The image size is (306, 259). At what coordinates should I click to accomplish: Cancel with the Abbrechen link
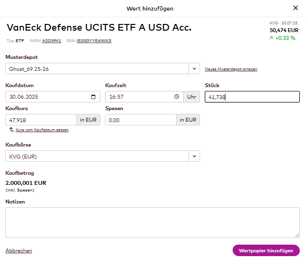click(x=19, y=250)
